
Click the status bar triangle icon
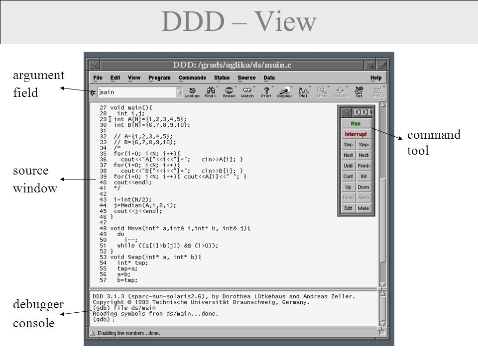93,333
